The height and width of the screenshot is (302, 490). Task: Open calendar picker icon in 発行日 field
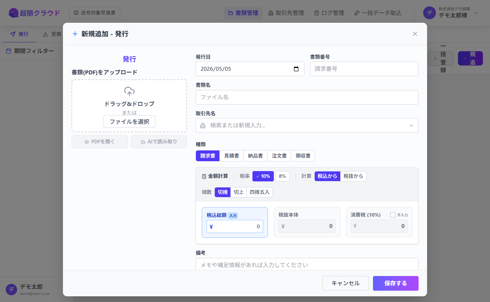pyautogui.click(x=296, y=69)
